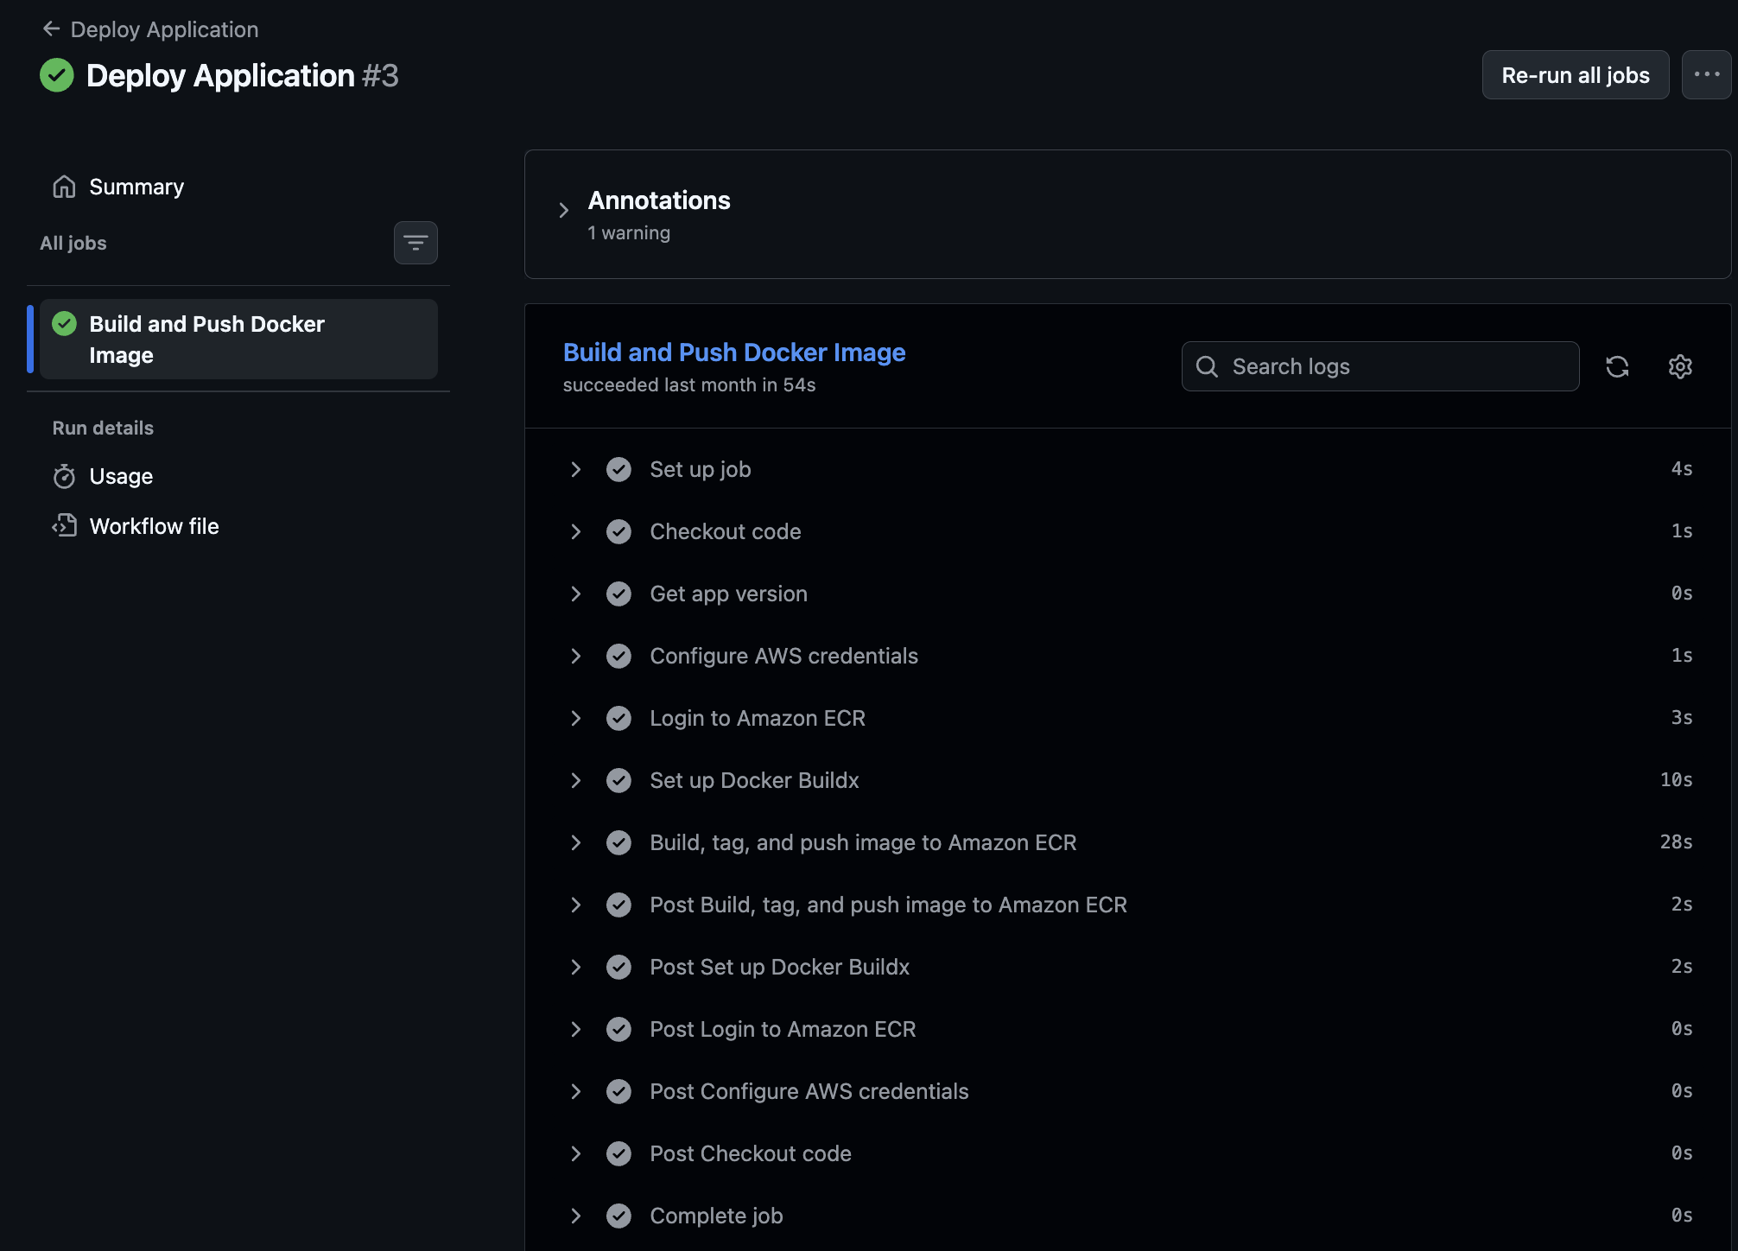Image resolution: width=1738 pixels, height=1251 pixels.
Task: Click status check icon for Post Configure AWS credentials
Action: point(618,1091)
